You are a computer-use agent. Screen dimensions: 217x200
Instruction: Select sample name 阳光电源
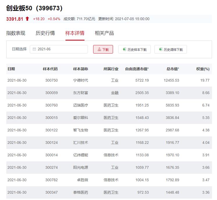[x=81, y=167]
